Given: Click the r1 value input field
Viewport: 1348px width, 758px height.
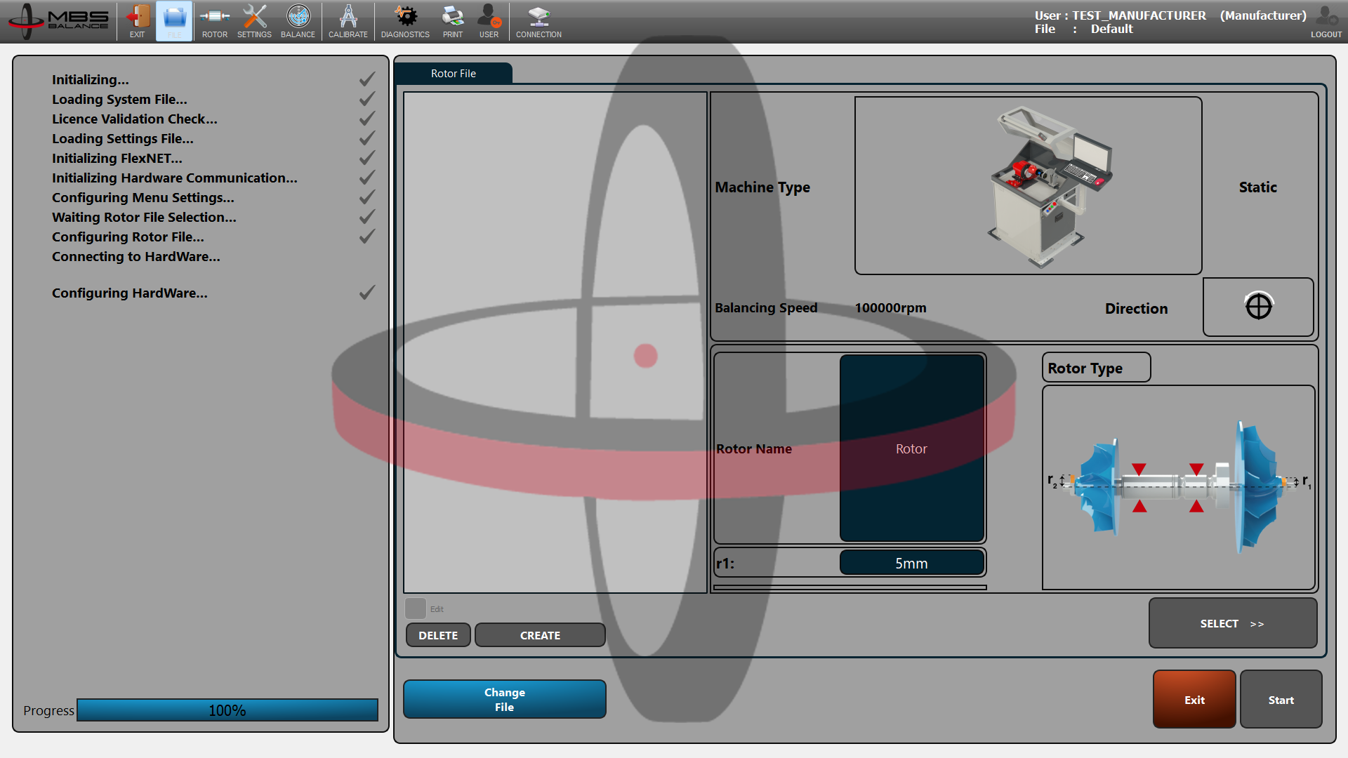Looking at the screenshot, I should click(x=911, y=562).
